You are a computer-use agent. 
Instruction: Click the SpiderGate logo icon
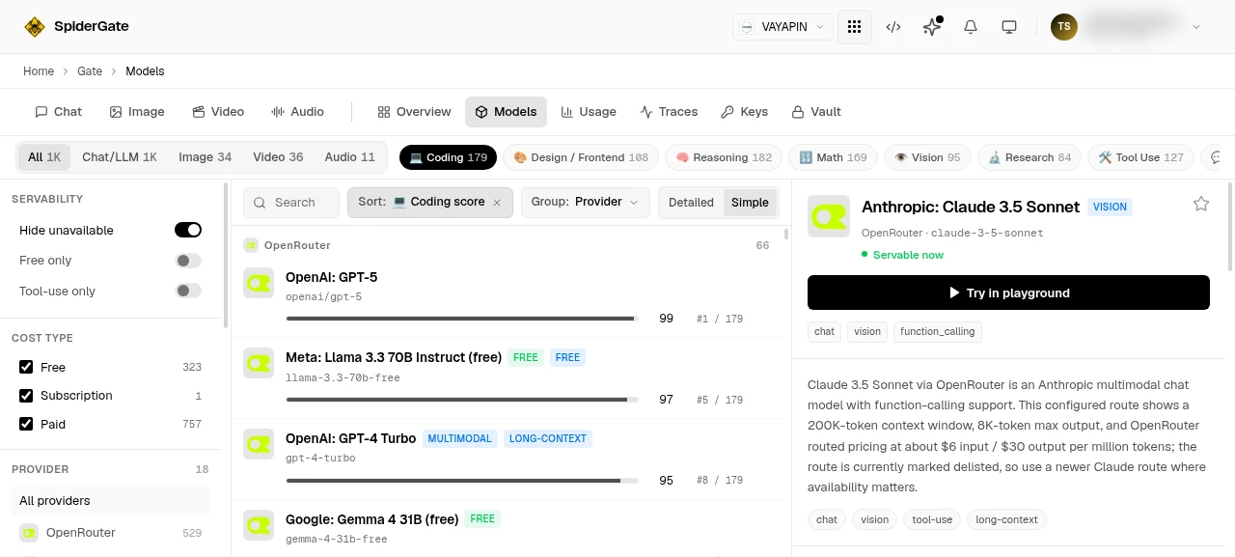coord(35,27)
